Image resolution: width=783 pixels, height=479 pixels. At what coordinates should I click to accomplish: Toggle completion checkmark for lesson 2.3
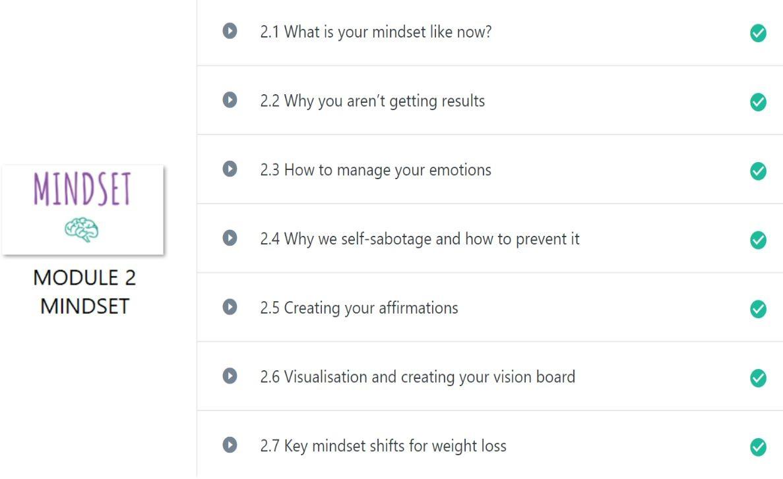click(759, 171)
